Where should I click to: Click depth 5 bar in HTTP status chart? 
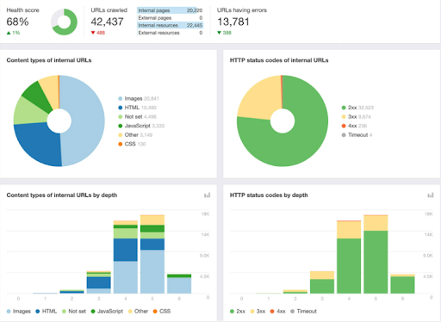coord(376,254)
